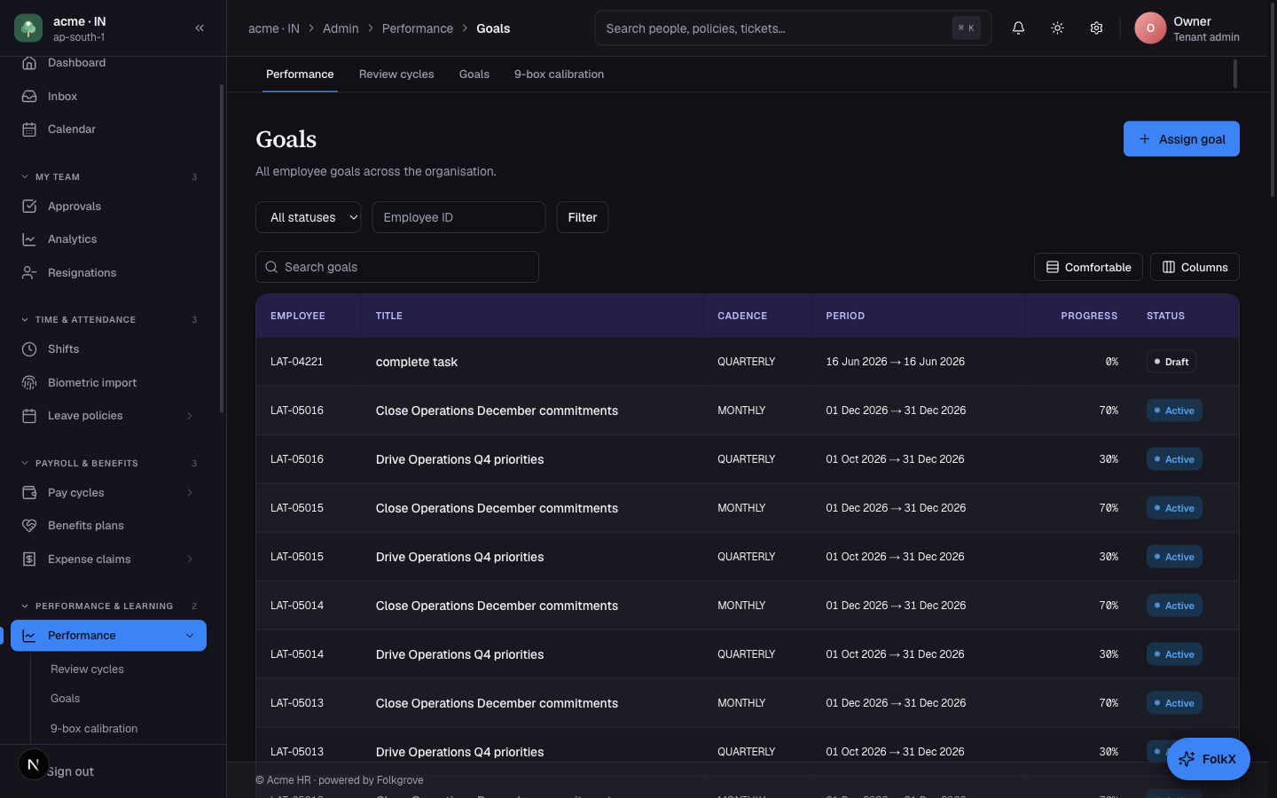
Task: Click the Employee ID input field
Action: pyautogui.click(x=458, y=217)
